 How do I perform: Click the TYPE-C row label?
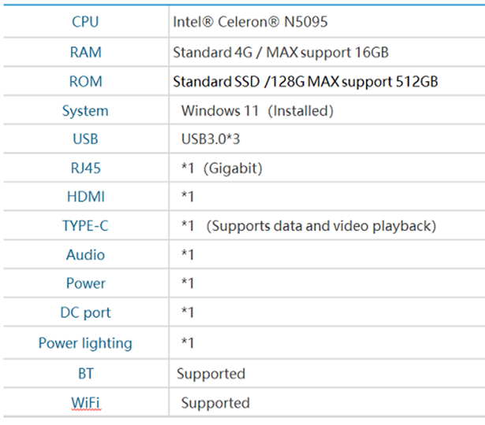[85, 226]
